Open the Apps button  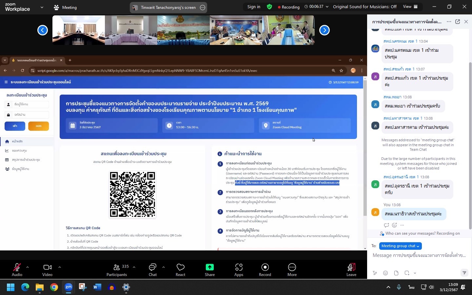point(239,269)
